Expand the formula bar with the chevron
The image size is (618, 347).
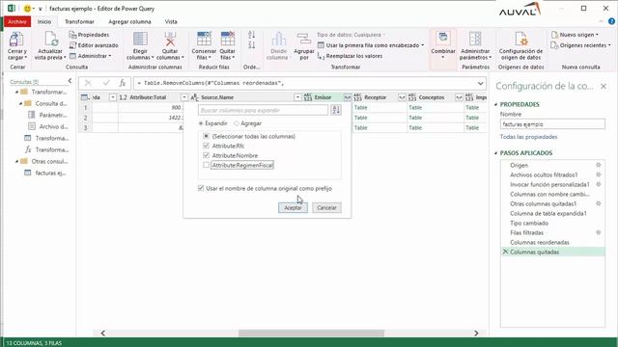[480, 83]
